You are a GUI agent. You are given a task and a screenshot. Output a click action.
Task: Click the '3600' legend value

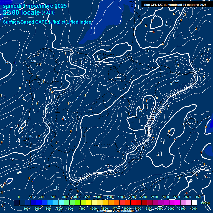pos(188,197)
